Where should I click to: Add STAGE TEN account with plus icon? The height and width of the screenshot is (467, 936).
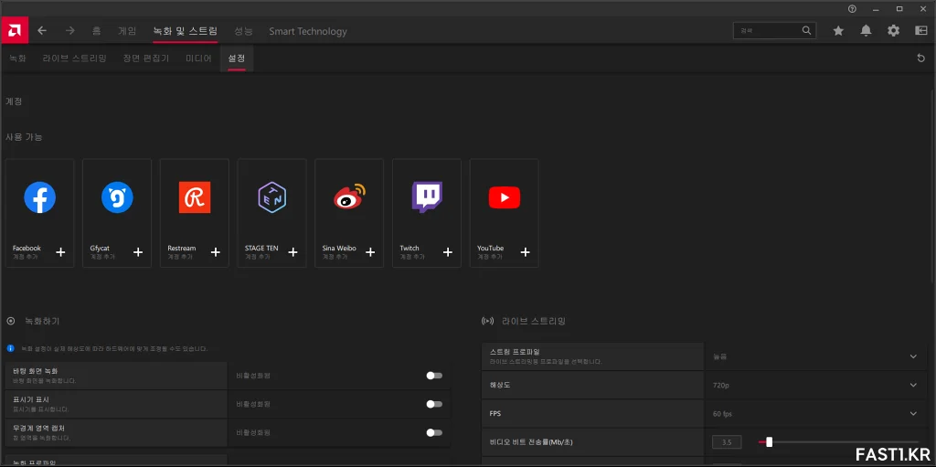292,252
